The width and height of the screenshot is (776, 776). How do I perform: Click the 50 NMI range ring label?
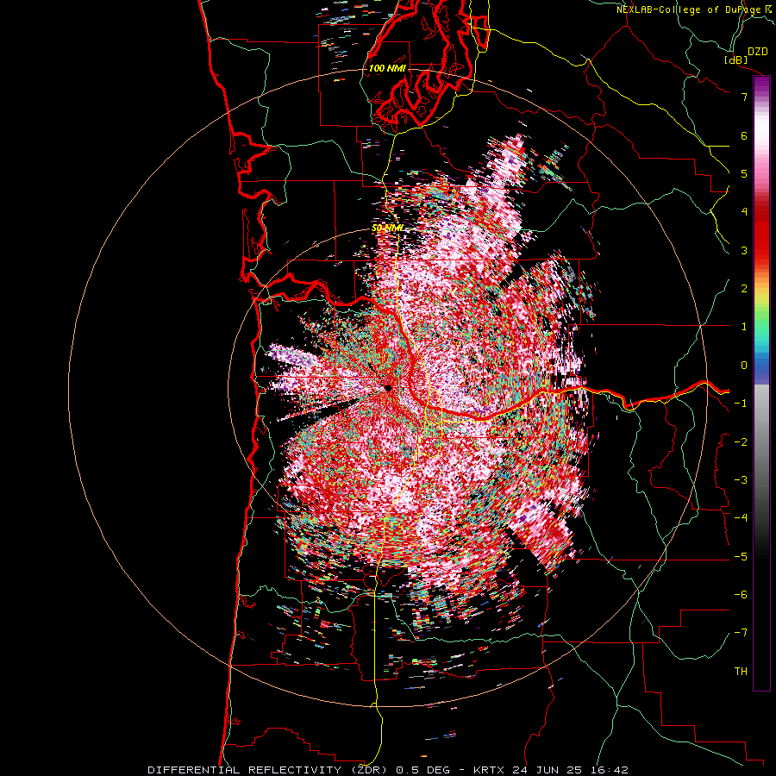387,228
